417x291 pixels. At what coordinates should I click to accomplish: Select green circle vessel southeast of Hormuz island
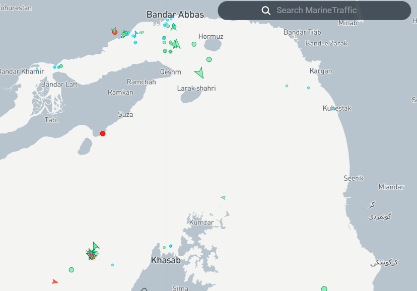[x=209, y=59]
